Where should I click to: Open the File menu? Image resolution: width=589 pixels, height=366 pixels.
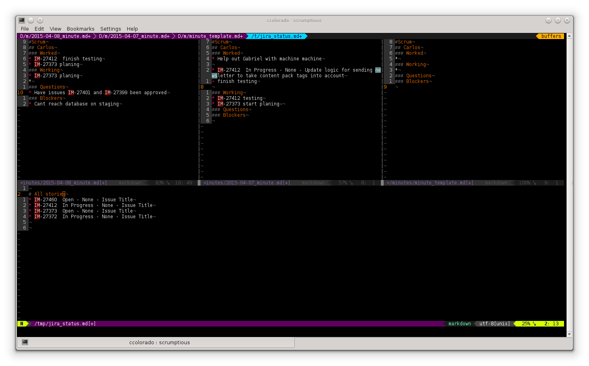[x=25, y=29]
